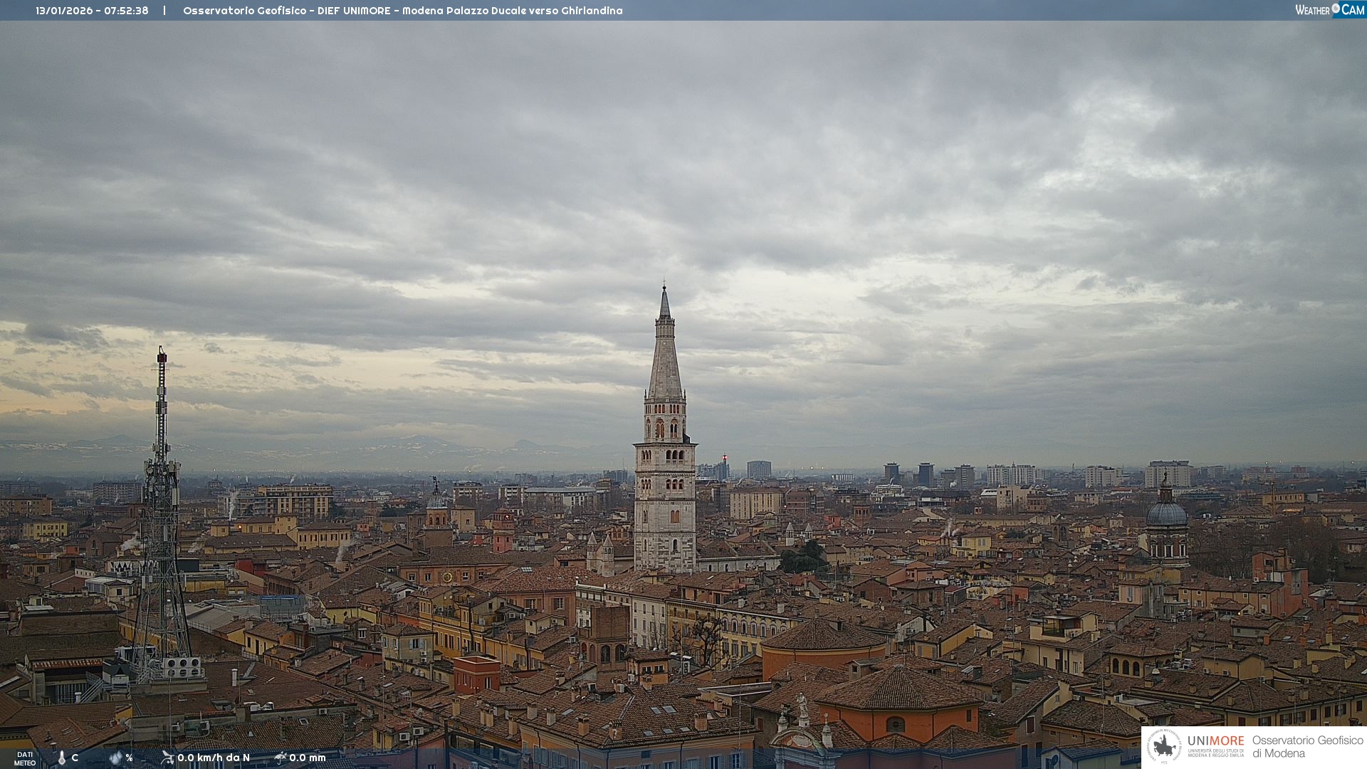The image size is (1367, 769).
Task: Click the DATI METEO label
Action: 25,758
